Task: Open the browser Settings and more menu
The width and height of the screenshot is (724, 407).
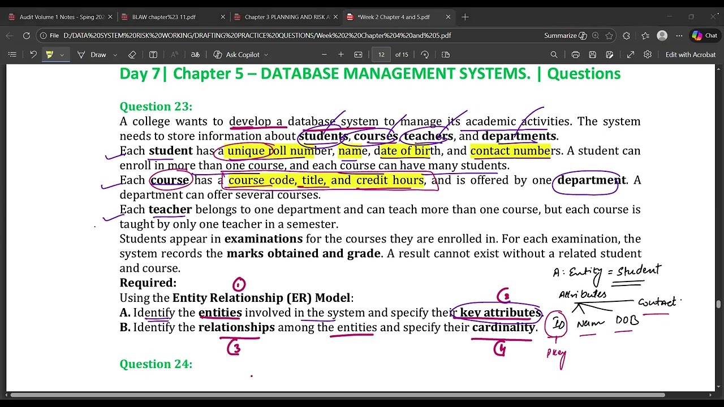Action: [x=679, y=36]
